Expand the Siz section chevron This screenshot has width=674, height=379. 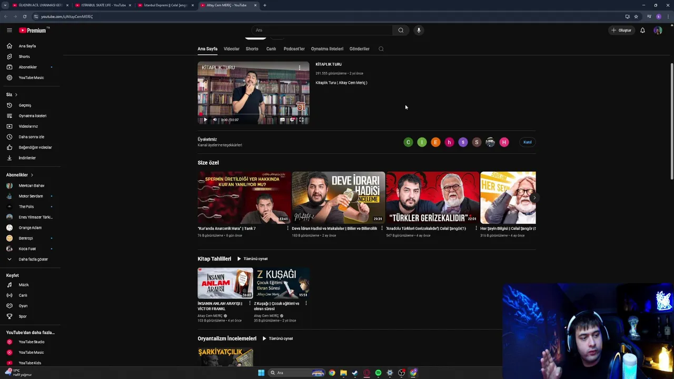[16, 95]
